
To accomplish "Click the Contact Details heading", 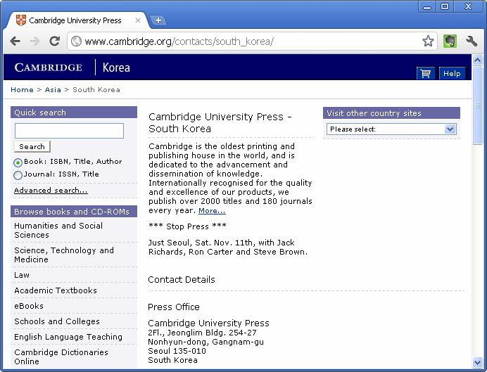I will pos(182,280).
